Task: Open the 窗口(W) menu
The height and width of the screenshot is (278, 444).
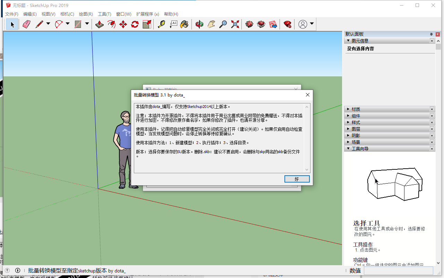Action: [123, 14]
